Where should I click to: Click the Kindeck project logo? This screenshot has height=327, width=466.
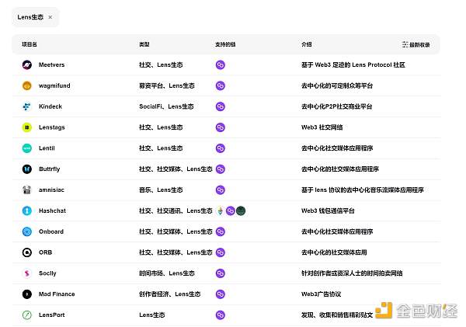click(27, 106)
